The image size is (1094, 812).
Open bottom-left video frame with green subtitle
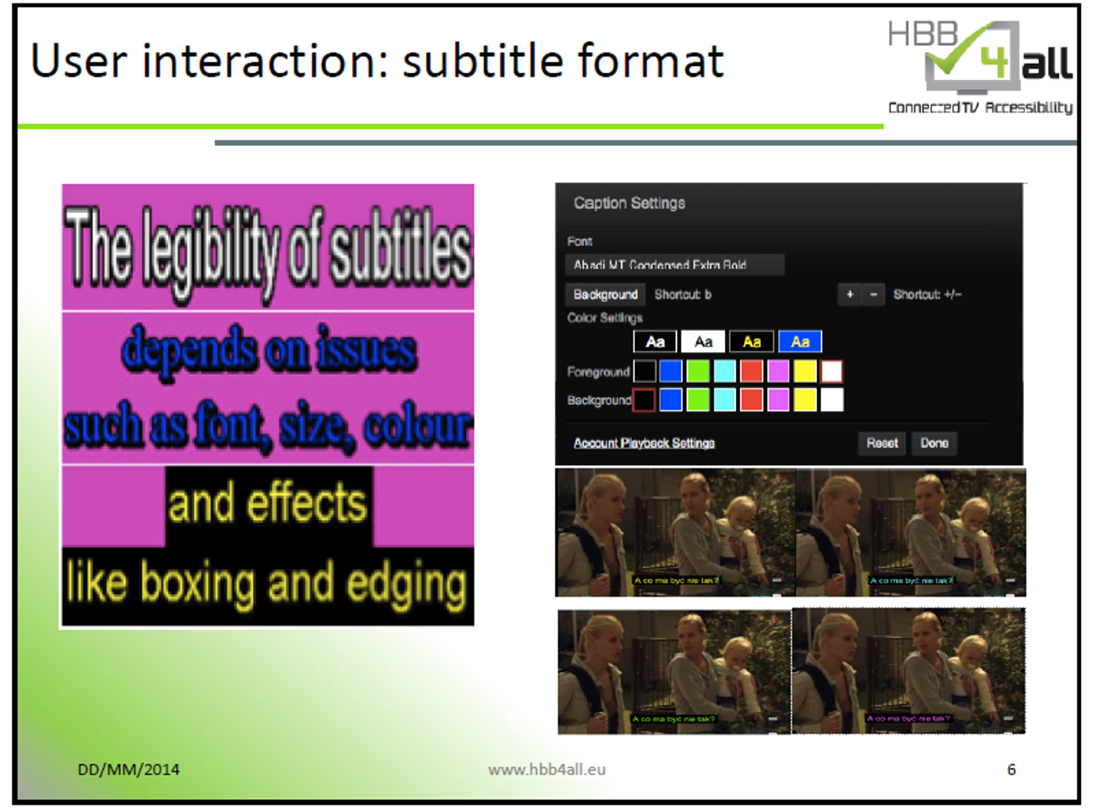coord(675,672)
